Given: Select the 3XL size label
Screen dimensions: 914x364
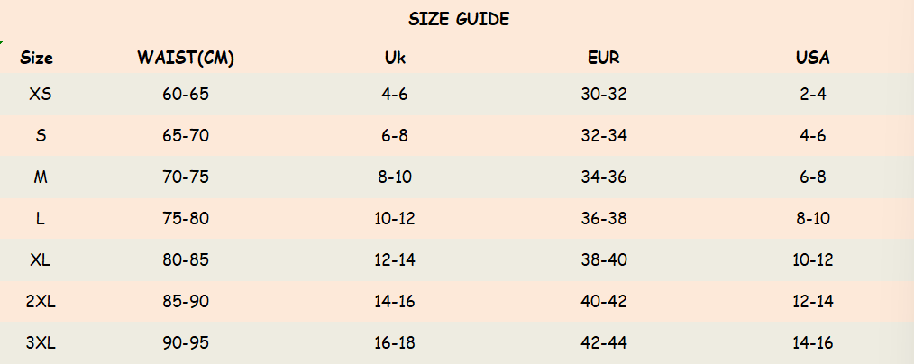Looking at the screenshot, I should click(41, 342).
